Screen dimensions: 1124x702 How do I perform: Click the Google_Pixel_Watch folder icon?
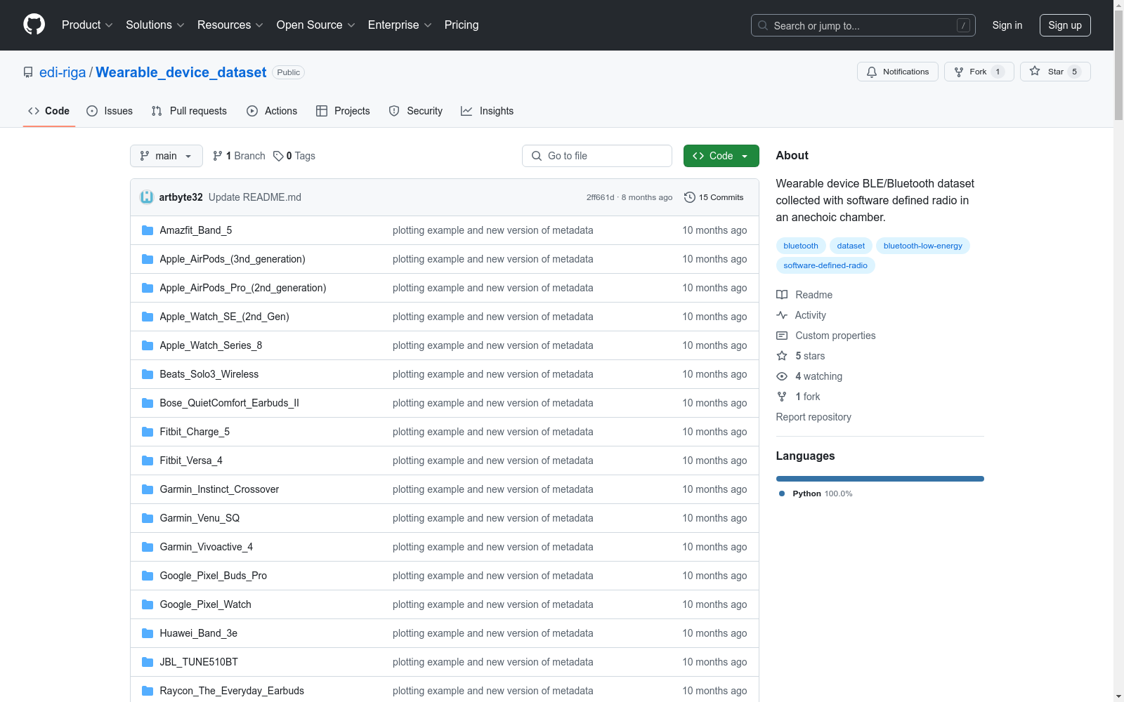pos(148,604)
